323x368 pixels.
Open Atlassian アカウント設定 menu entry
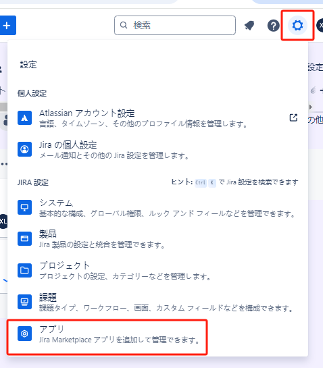click(x=157, y=118)
